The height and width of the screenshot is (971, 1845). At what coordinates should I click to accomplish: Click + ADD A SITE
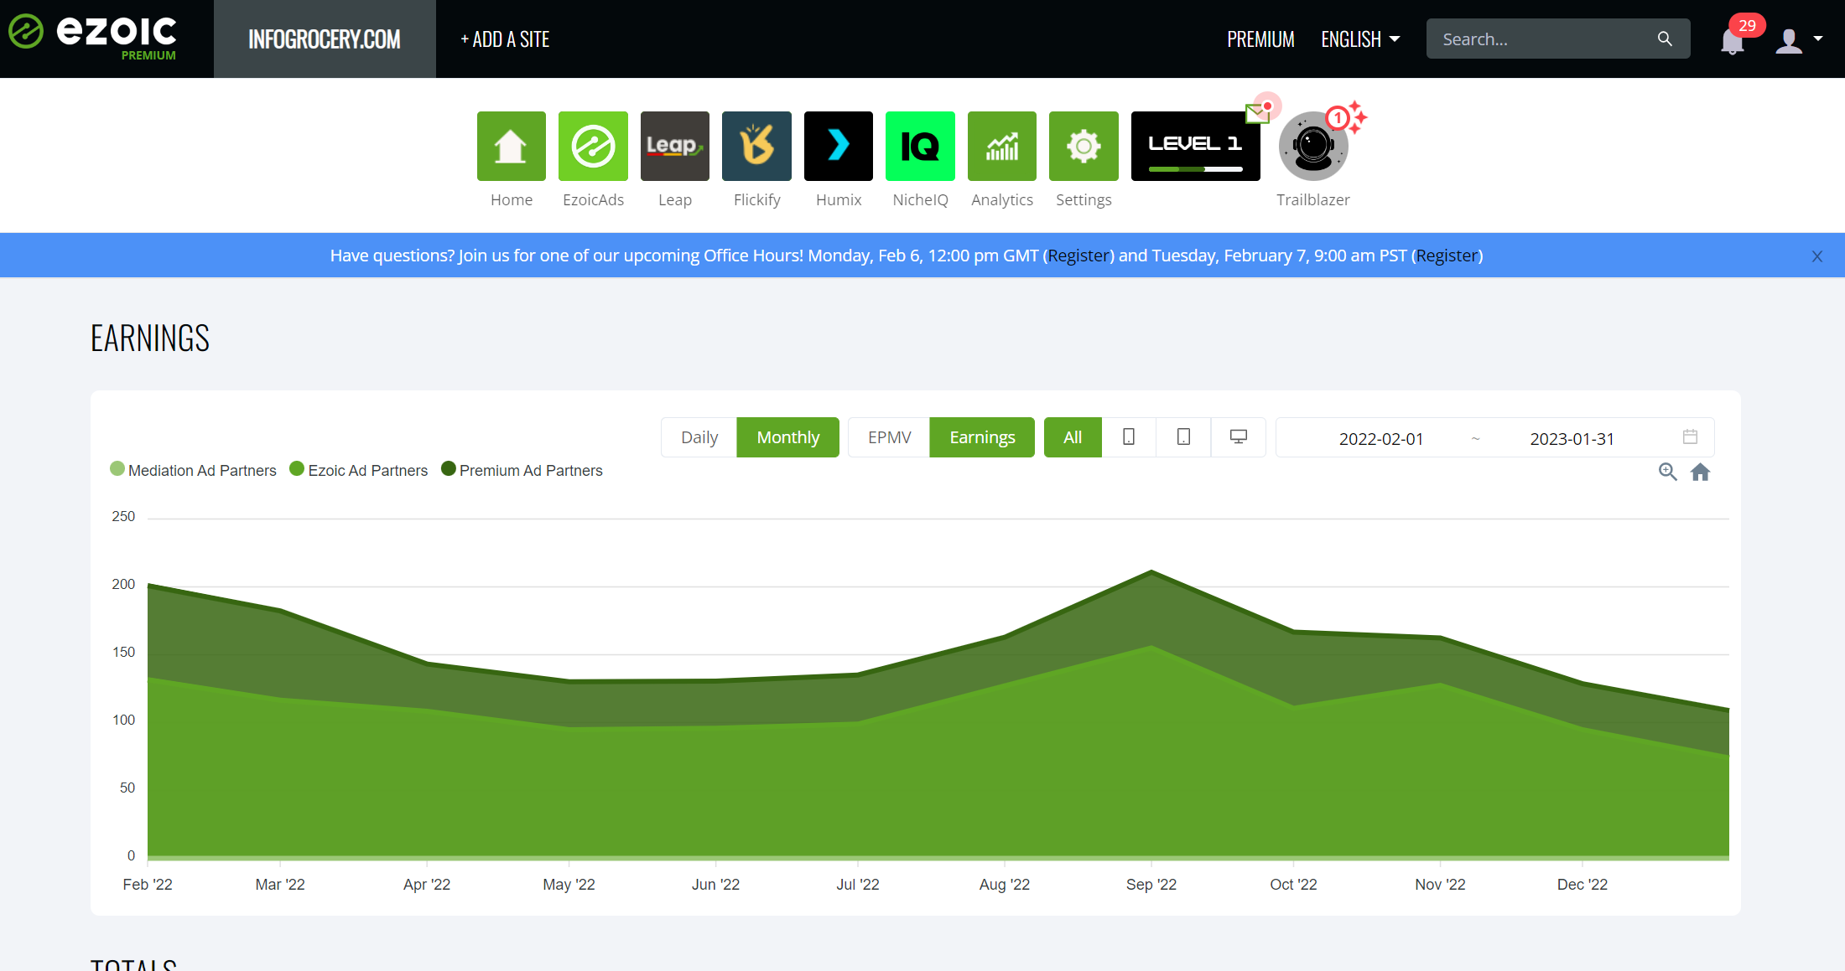505,39
